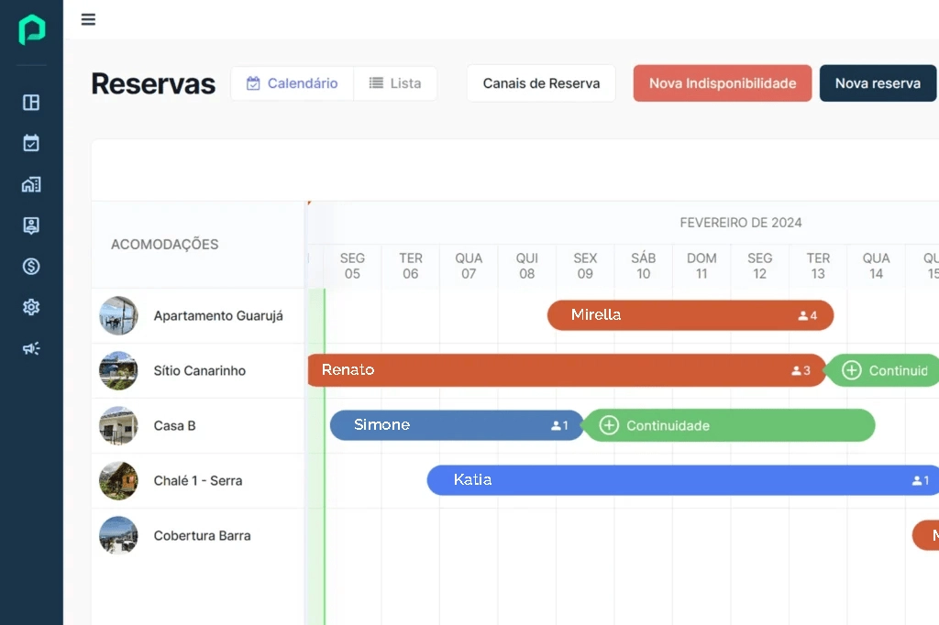939x625 pixels.
Task: Click the green logo in sidebar
Action: pyautogui.click(x=31, y=29)
